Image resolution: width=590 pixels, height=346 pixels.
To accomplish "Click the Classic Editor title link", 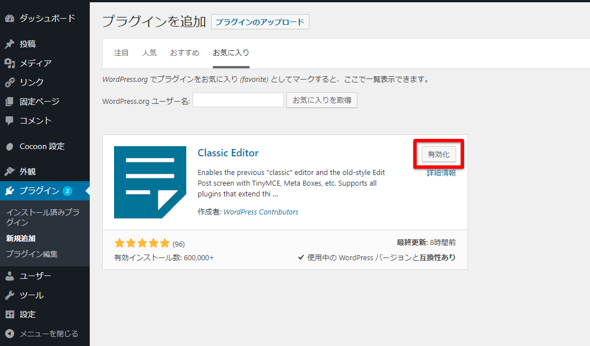I will 228,153.
